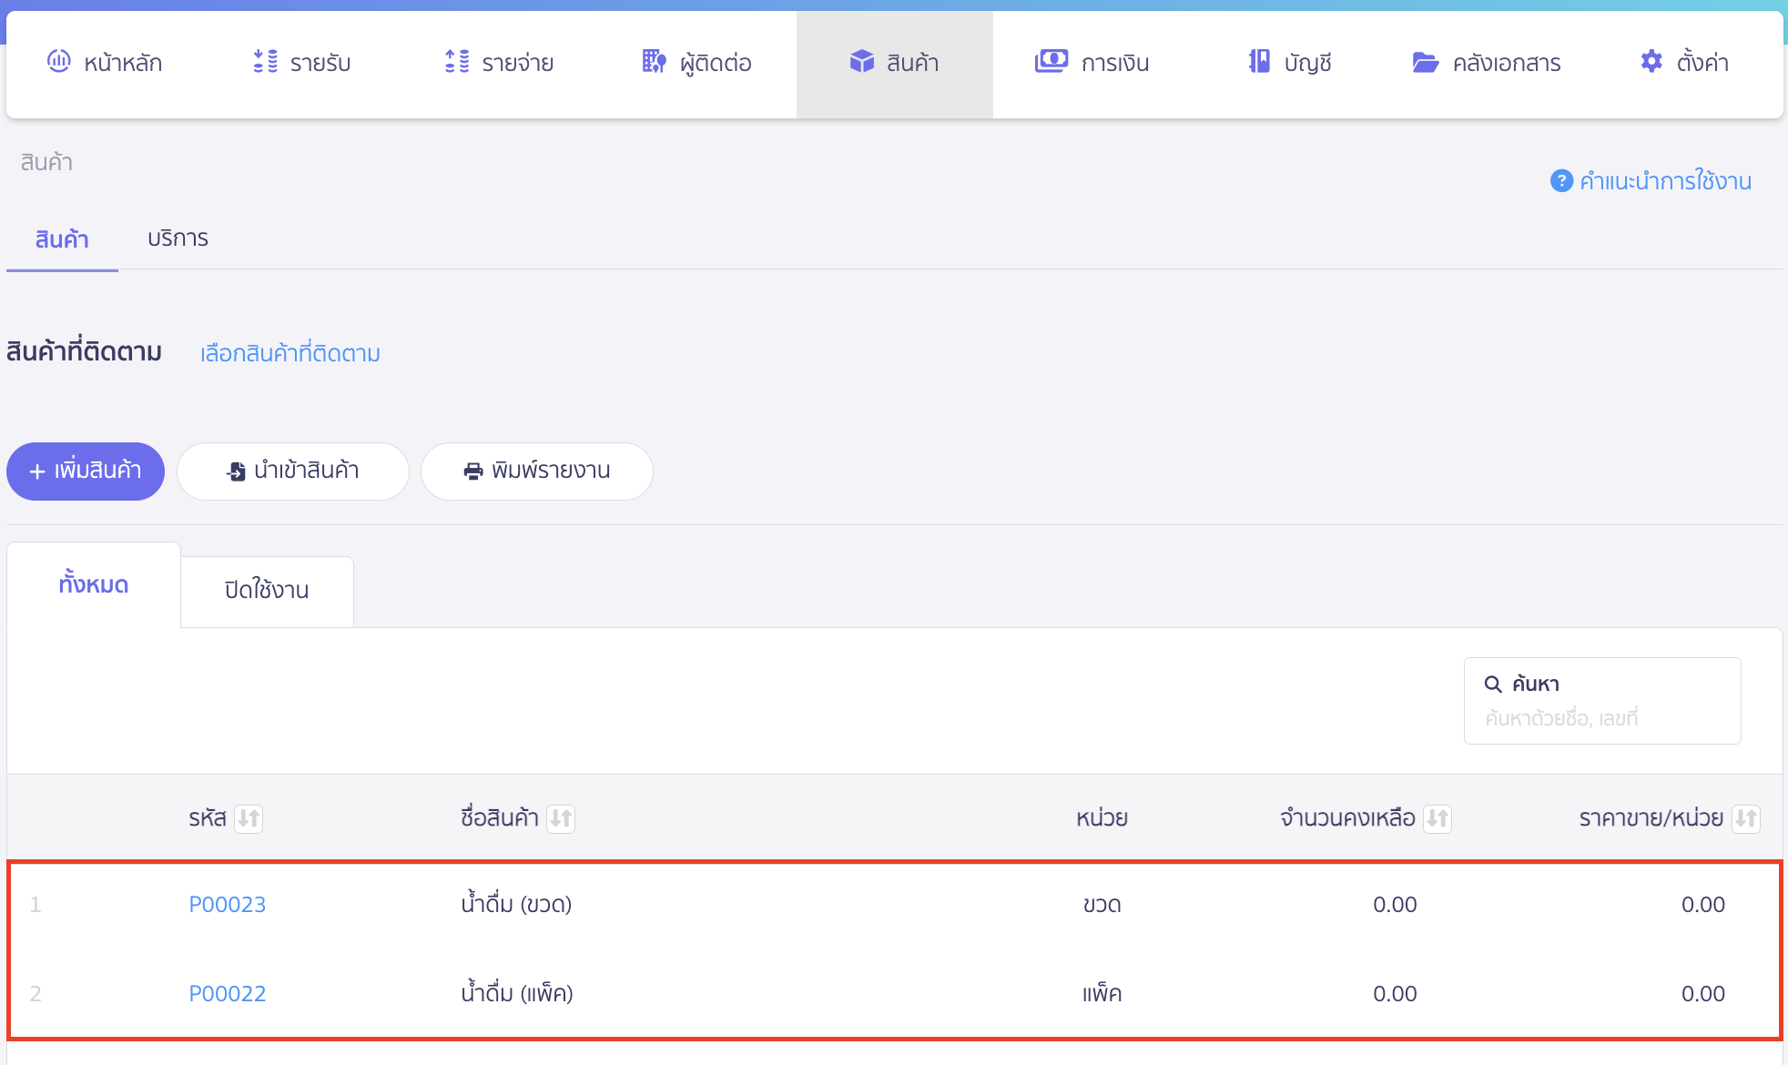Click the ผู้ติดต่อ contacts building icon
The image size is (1788, 1065).
(x=654, y=61)
